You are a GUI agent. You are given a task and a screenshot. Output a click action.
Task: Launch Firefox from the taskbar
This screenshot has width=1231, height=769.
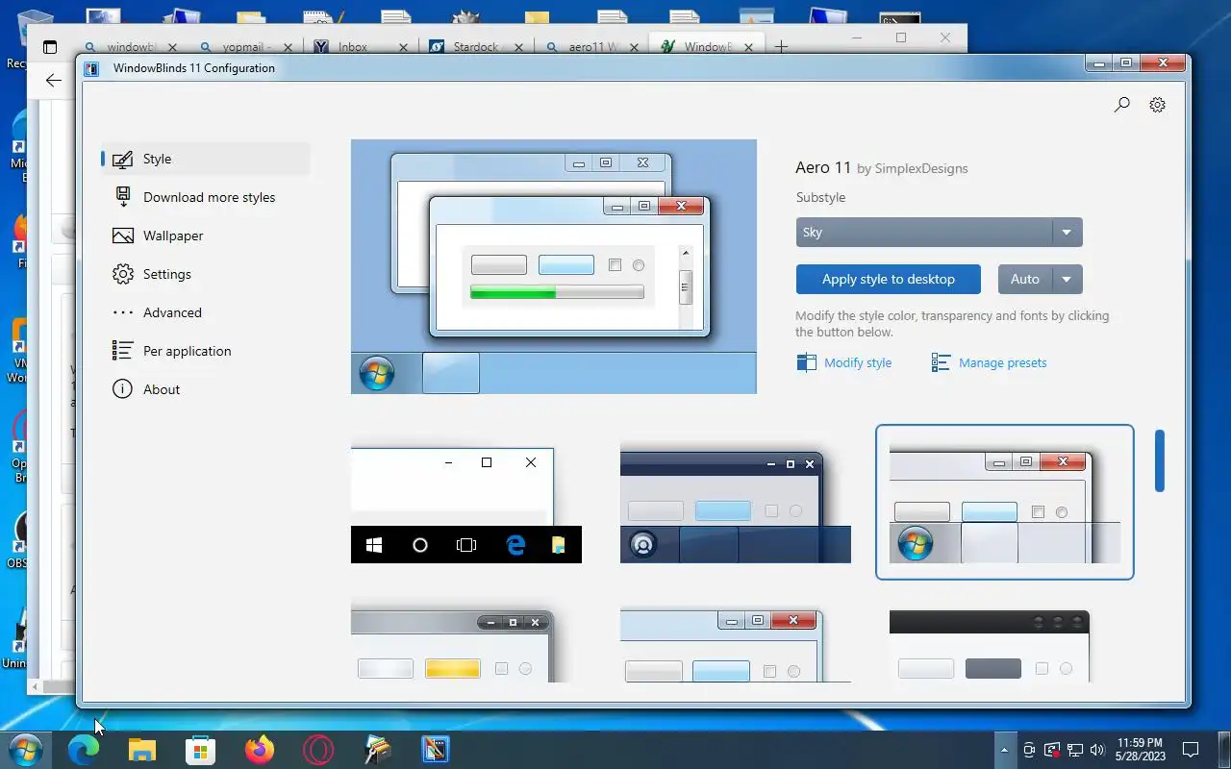260,749
